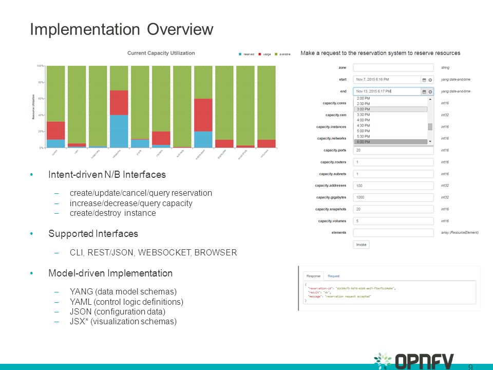Screen dimensions: 493x370
Task: Click the tall blue reserved bar segment
Action: pos(119,131)
